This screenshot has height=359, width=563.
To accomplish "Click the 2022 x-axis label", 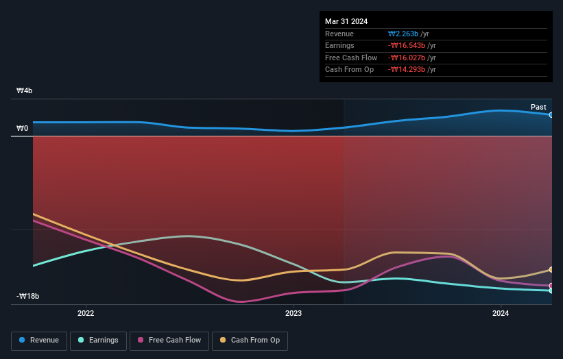I will [86, 314].
